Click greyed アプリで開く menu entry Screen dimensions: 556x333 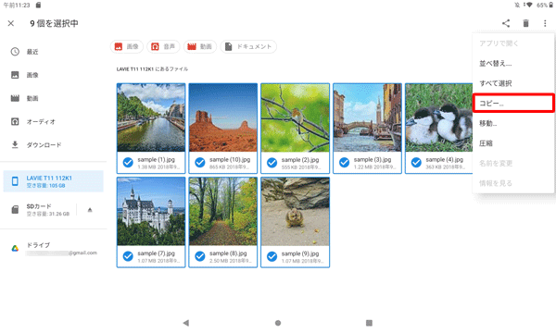(513, 43)
